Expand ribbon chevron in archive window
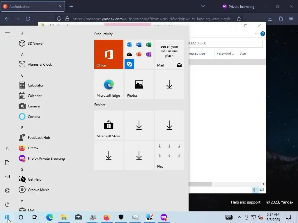298x223 pixels. [256, 34]
